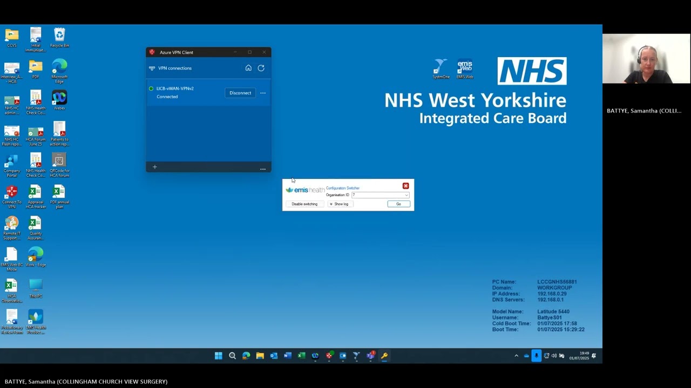Expand Show log in Configuration Switcher

(x=340, y=204)
